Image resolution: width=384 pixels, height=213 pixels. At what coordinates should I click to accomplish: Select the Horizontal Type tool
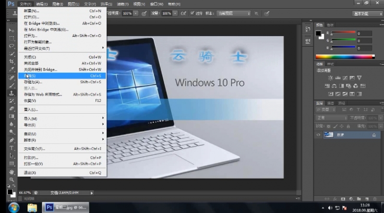point(12,148)
